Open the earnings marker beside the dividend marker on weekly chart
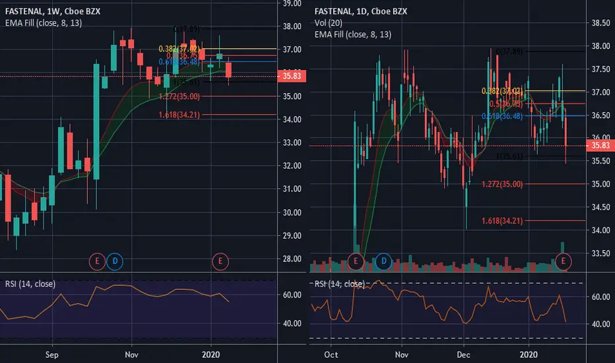 [x=97, y=261]
